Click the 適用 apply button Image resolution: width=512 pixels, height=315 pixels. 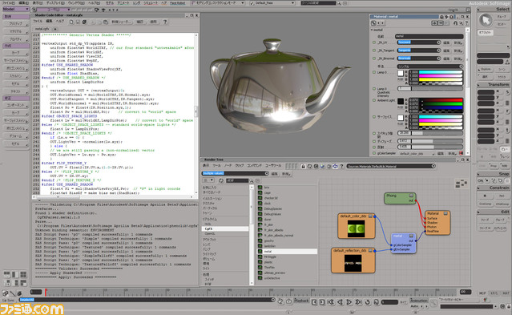coord(154,22)
